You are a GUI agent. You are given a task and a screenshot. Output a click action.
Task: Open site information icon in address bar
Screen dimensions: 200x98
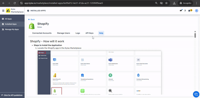click(x=21, y=3)
